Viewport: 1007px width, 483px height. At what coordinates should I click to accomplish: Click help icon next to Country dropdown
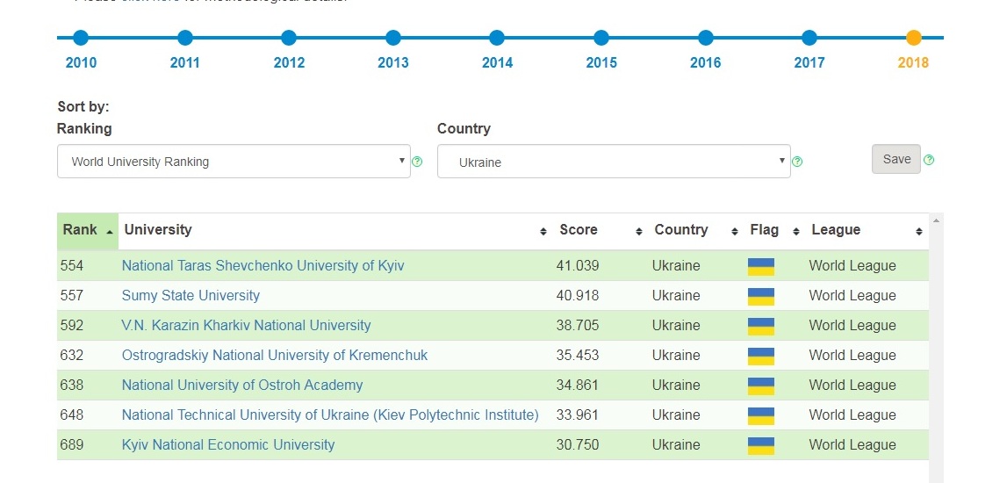point(797,162)
